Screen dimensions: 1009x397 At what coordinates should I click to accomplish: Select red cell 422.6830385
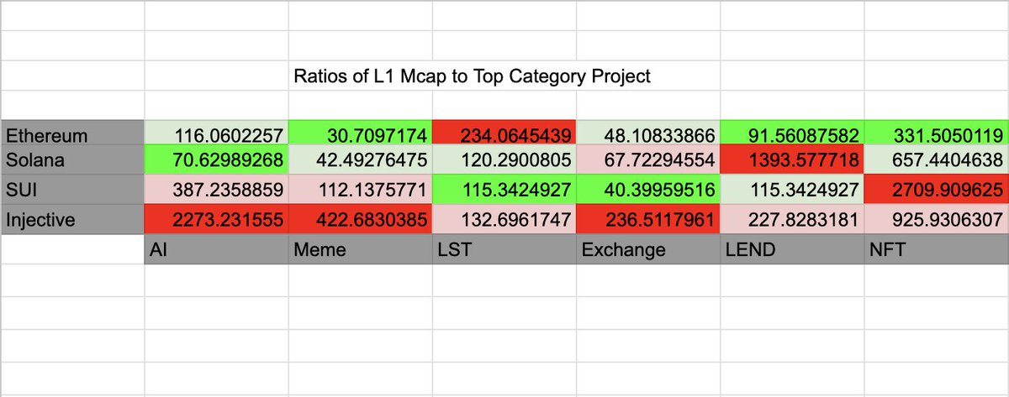pos(361,221)
